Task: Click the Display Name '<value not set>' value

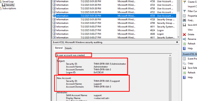Action: (102, 98)
